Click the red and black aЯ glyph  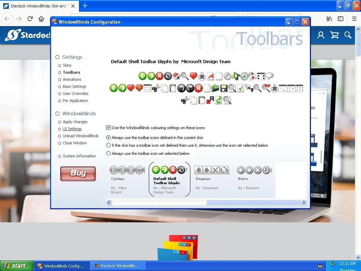[x=210, y=100]
